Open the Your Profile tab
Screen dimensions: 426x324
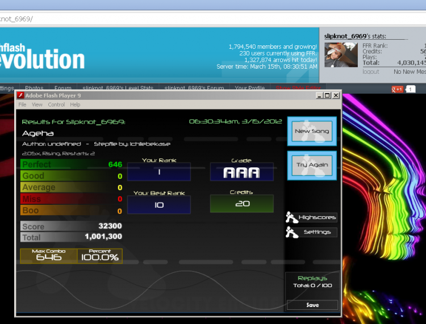click(x=250, y=87)
